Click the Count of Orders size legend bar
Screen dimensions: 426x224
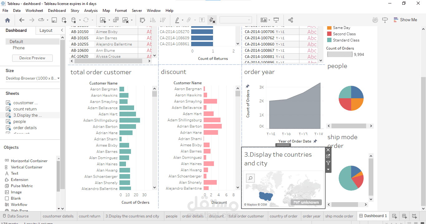tap(340, 54)
